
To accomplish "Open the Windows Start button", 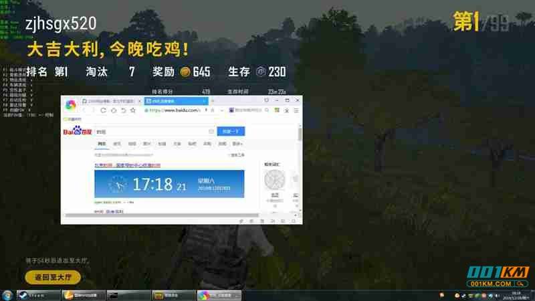I will pos(7,296).
